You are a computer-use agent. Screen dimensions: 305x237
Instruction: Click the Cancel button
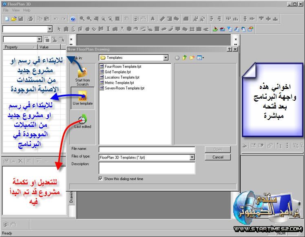point(218,157)
